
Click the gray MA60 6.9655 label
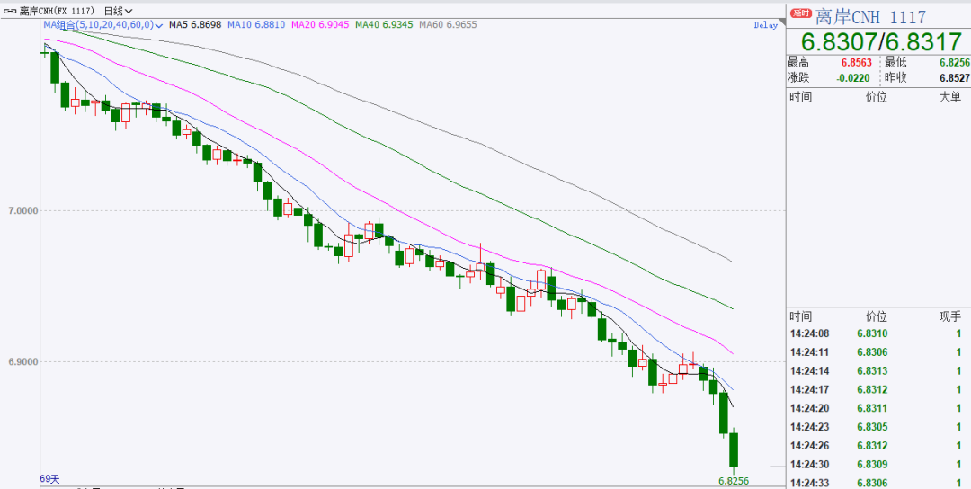(447, 25)
